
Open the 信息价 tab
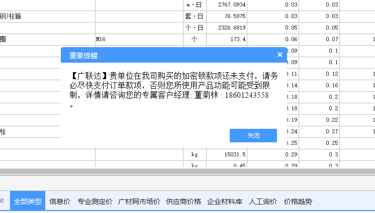coord(59,201)
